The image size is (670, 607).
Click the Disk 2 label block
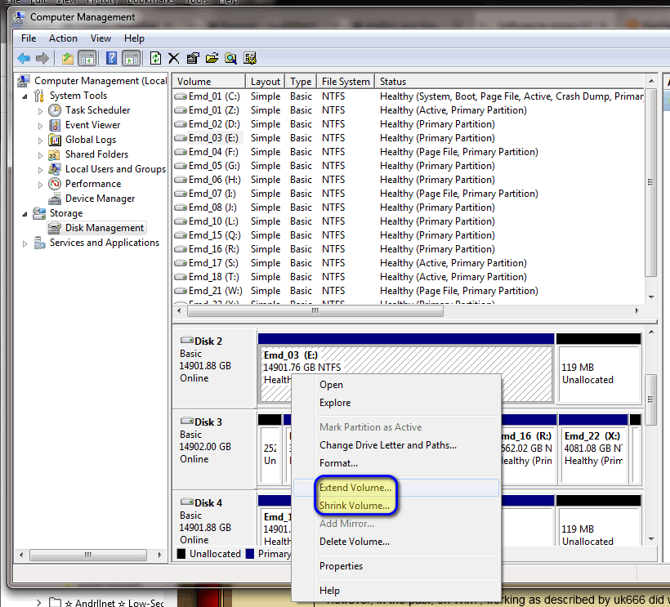214,368
